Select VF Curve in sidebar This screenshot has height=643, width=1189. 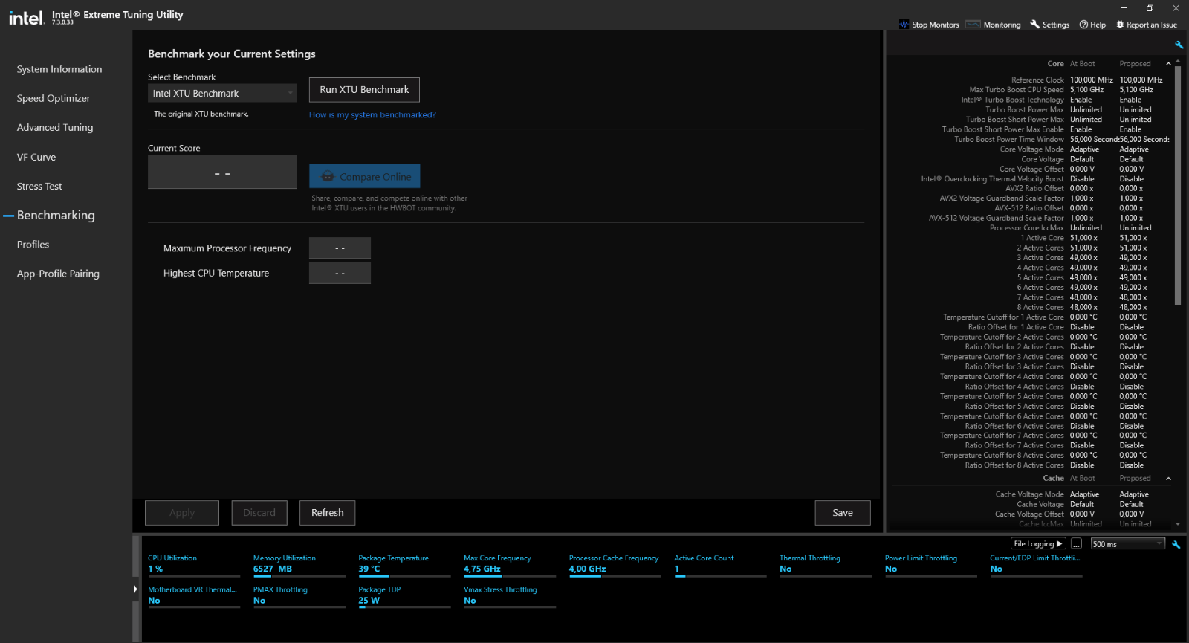click(x=36, y=157)
